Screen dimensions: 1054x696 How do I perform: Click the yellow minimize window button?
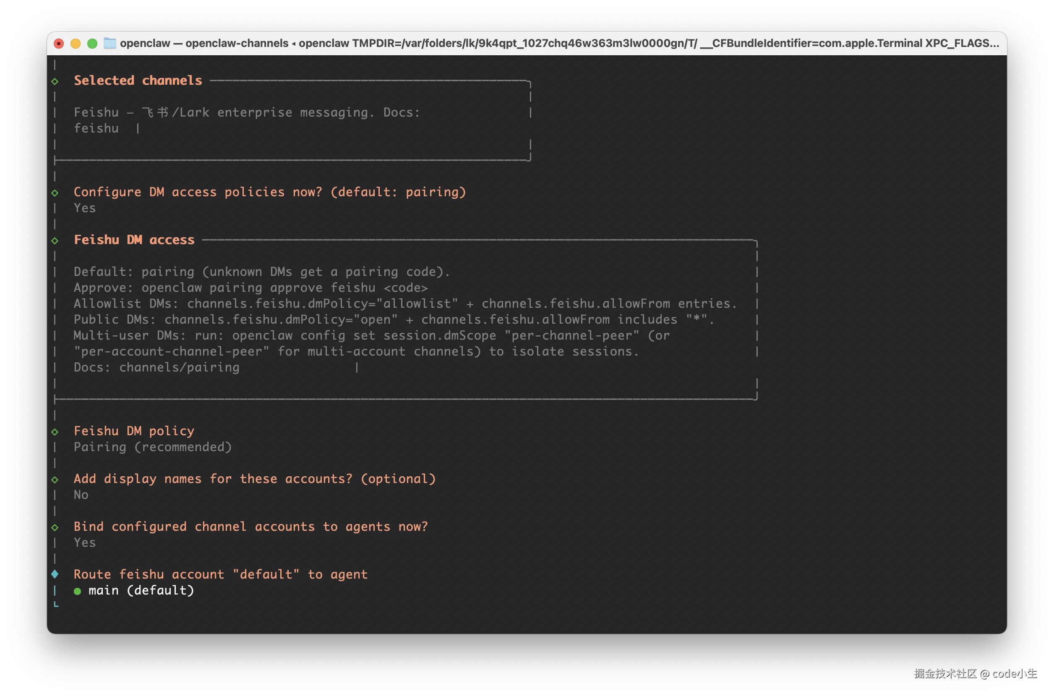pos(76,44)
